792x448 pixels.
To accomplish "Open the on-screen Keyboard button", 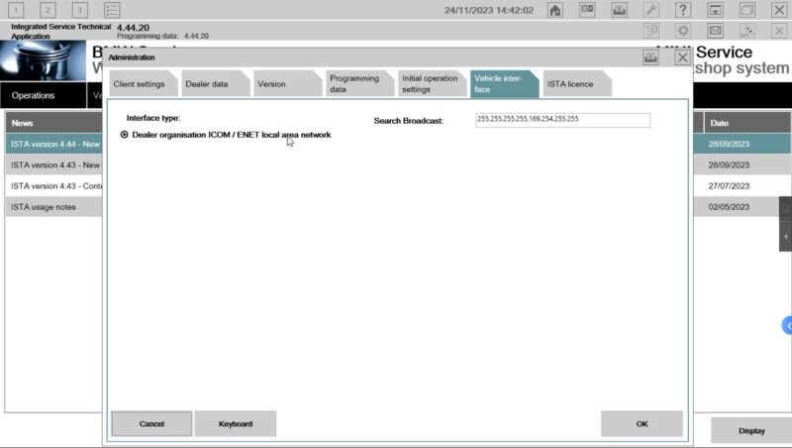I will click(236, 424).
